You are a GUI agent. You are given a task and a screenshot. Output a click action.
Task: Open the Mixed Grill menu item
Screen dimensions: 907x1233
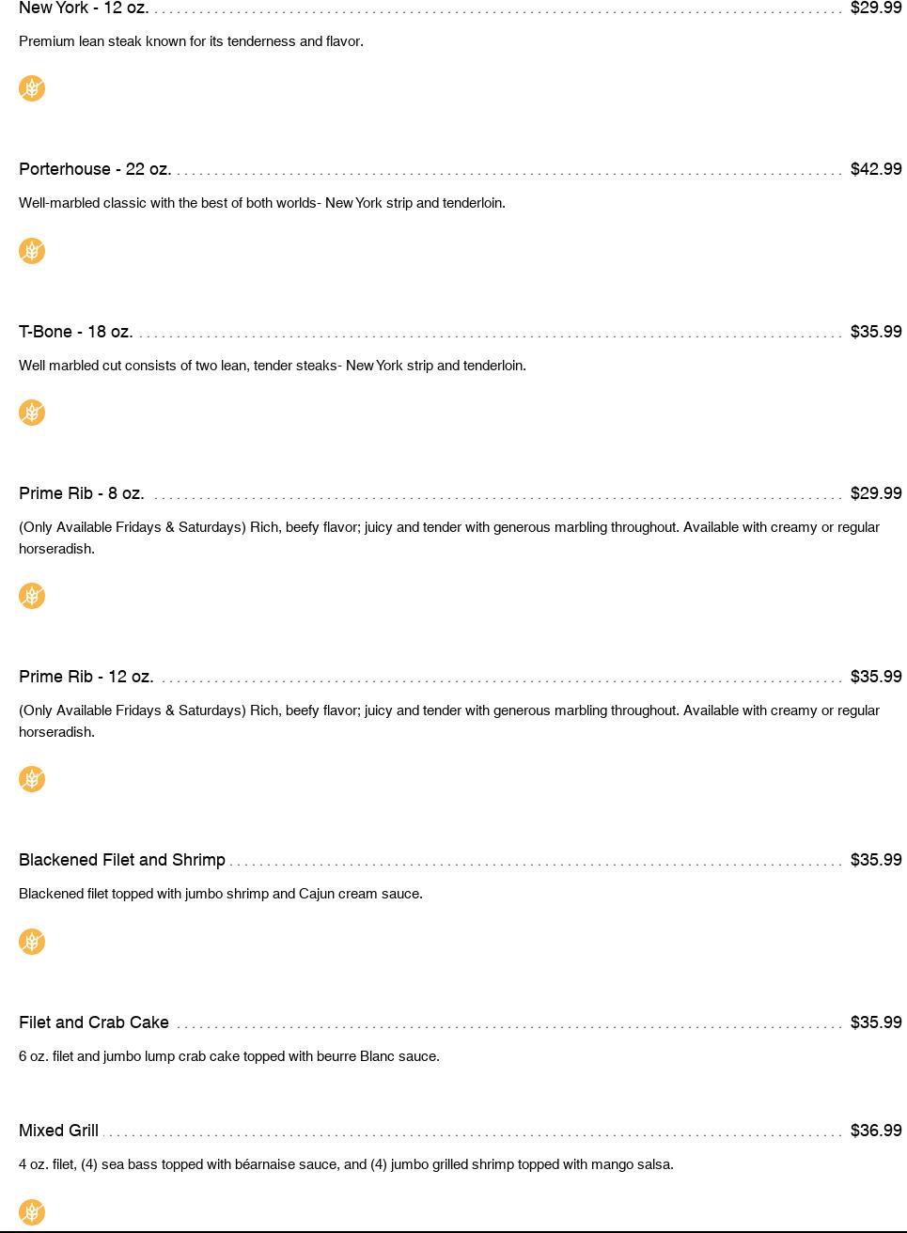click(58, 1131)
